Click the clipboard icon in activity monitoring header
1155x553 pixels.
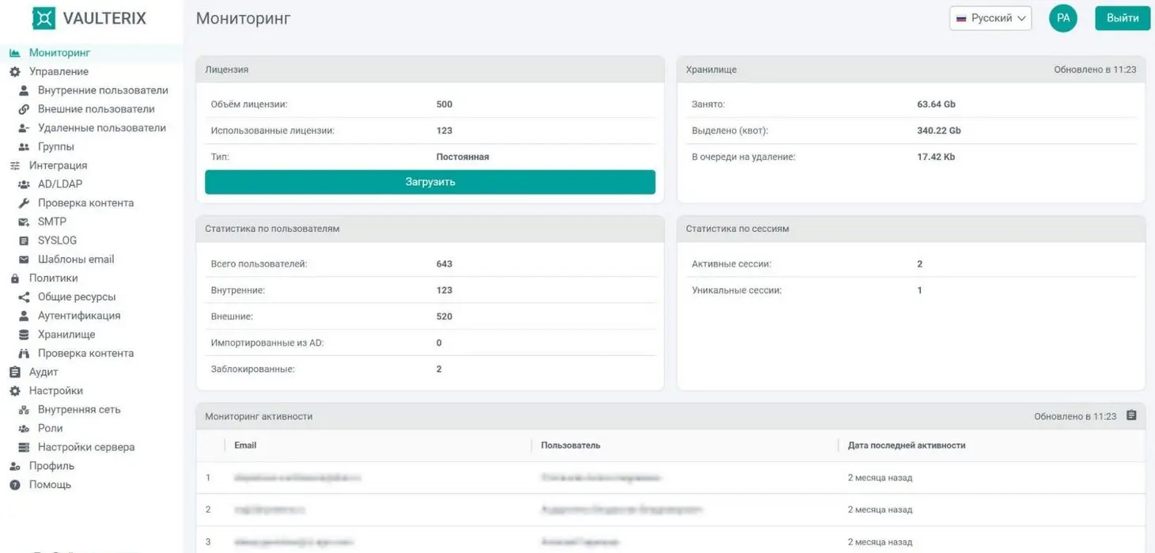[1131, 415]
